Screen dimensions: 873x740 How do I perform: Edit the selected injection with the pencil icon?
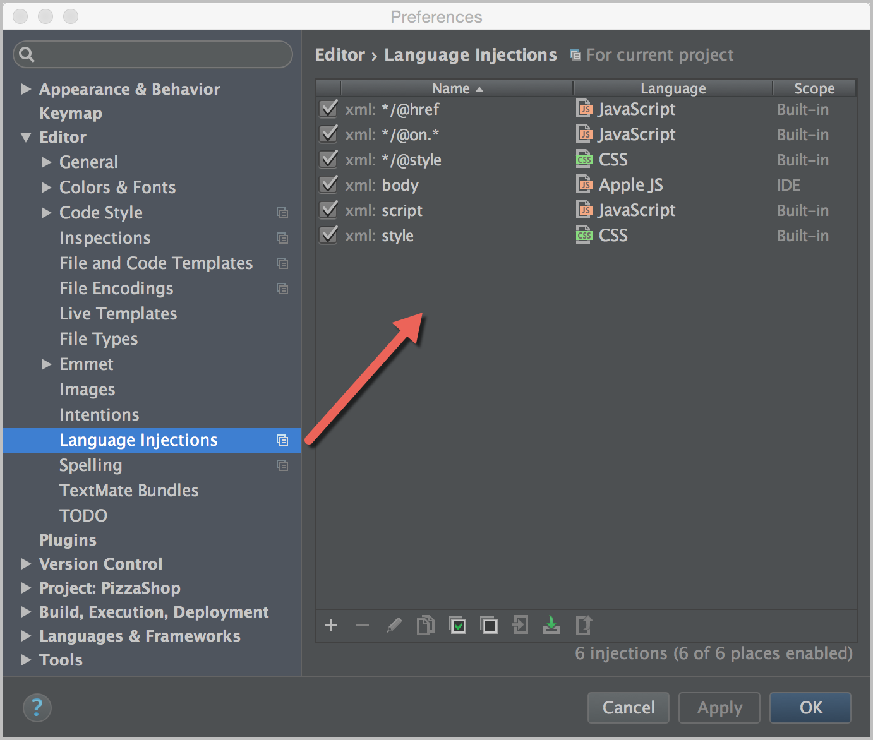click(394, 625)
